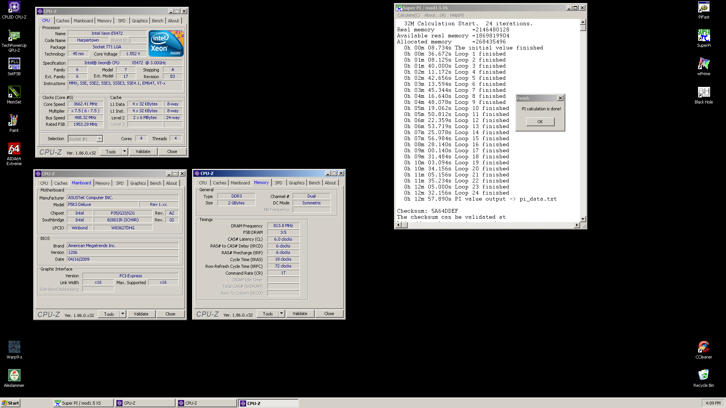Open the SPD tab in top CPU-Z window
726x408 pixels.
pyautogui.click(x=122, y=21)
